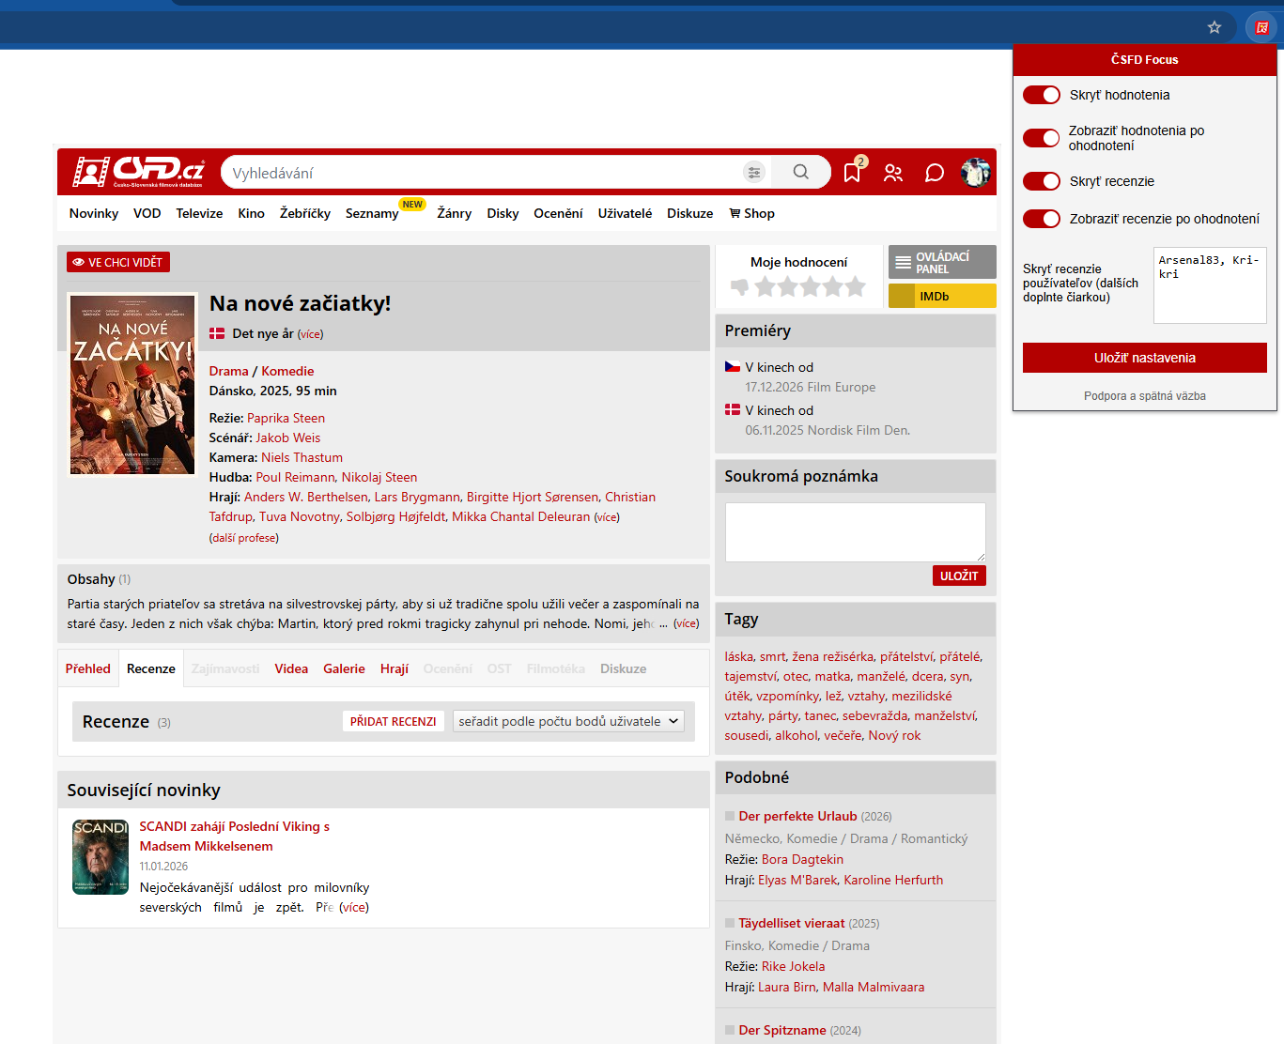Open the friends users icon
Viewport: 1284px width, 1044px height.
click(x=893, y=173)
